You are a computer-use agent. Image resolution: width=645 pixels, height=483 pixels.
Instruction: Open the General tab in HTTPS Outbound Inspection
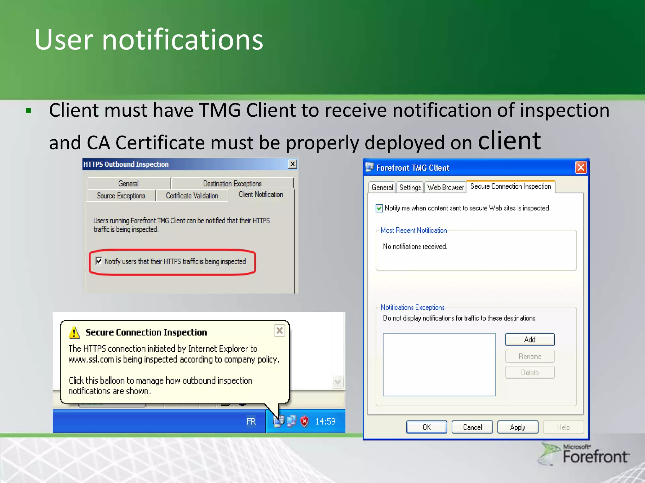[128, 183]
